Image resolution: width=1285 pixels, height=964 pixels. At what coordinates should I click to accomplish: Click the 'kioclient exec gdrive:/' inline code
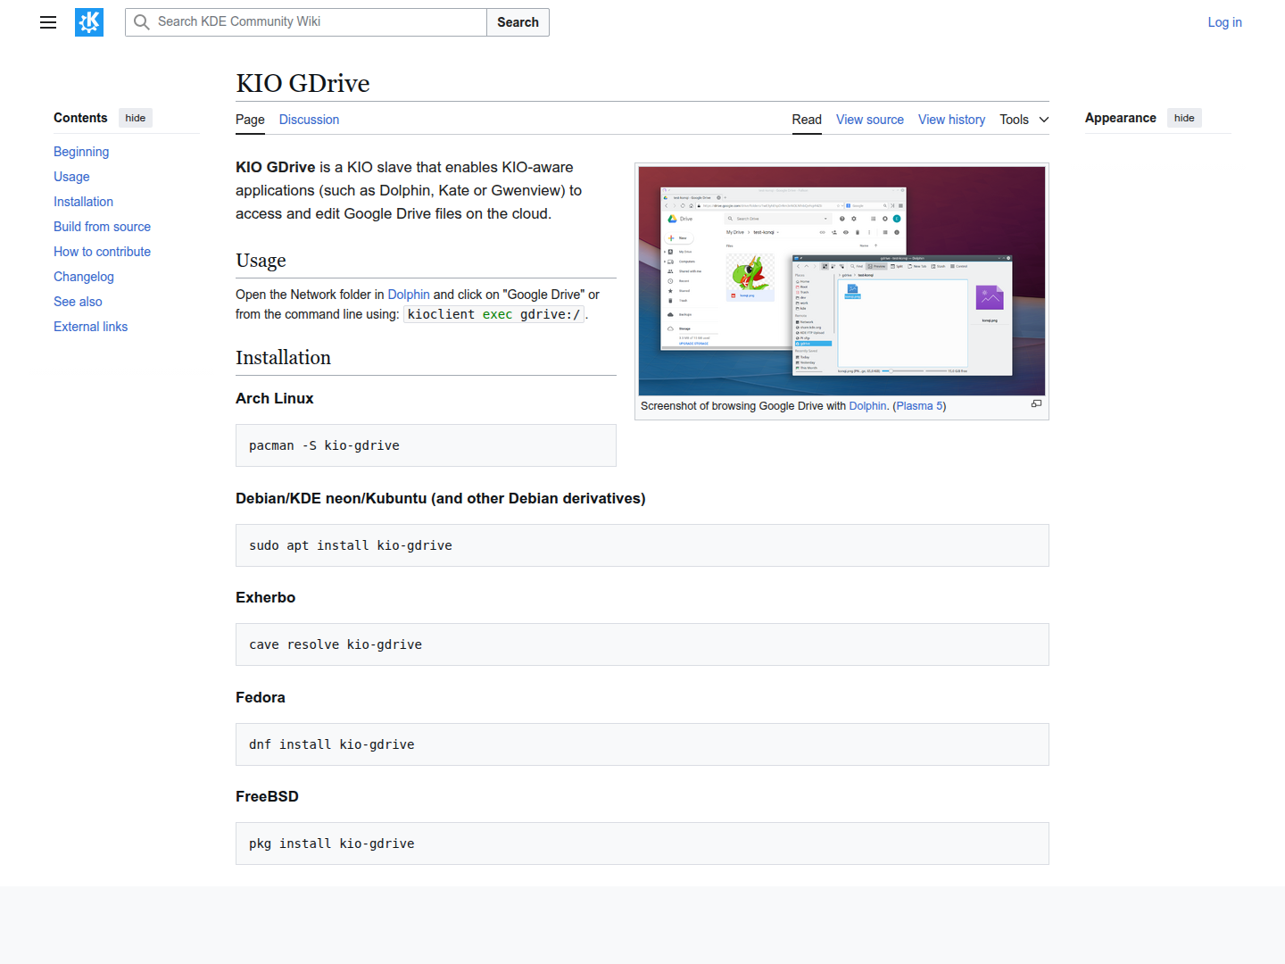tap(494, 314)
